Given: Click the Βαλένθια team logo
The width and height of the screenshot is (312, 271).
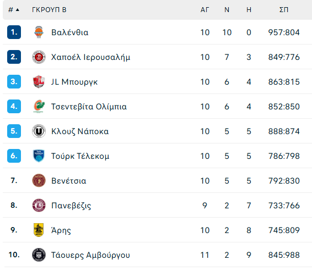Looking at the screenshot, I should [39, 32].
